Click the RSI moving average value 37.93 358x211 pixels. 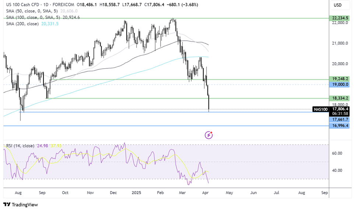point(56,146)
